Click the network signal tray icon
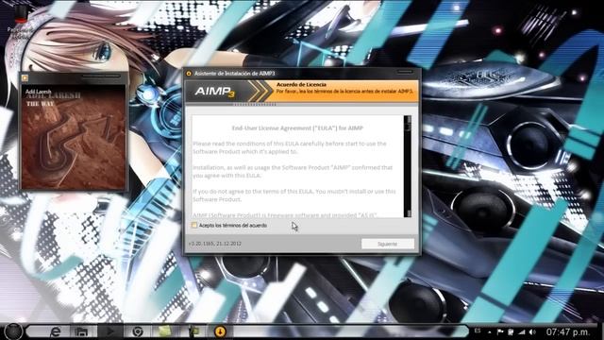604x340 pixels. (x=522, y=331)
